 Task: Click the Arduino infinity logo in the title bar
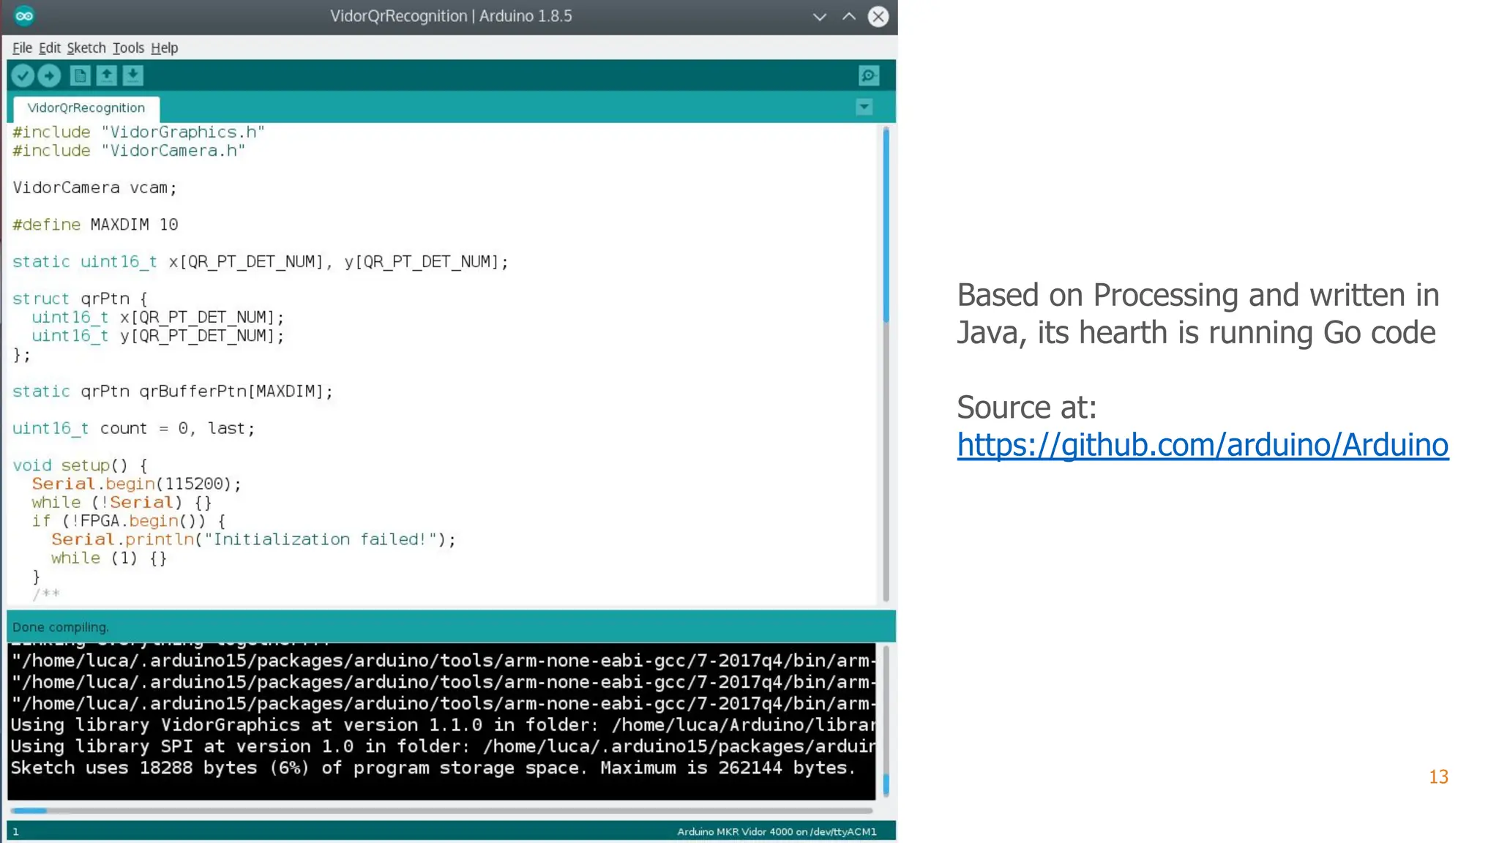click(24, 16)
